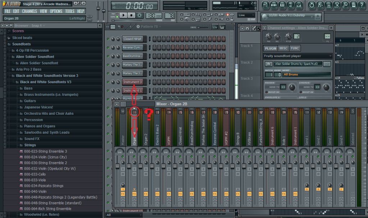
Task: Show keyboard editor in step sequencer
Action: pos(222,27)
